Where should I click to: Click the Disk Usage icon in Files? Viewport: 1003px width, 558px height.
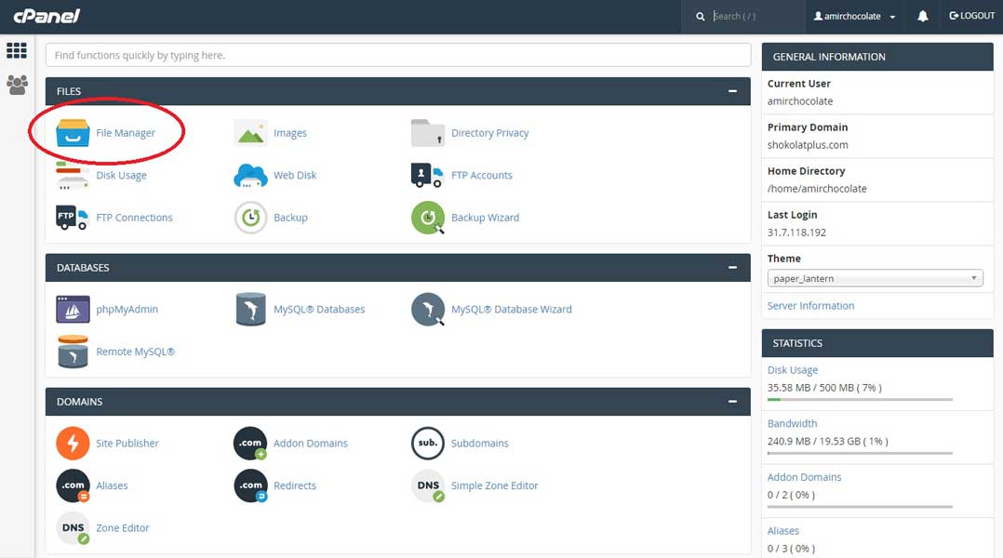tap(73, 175)
